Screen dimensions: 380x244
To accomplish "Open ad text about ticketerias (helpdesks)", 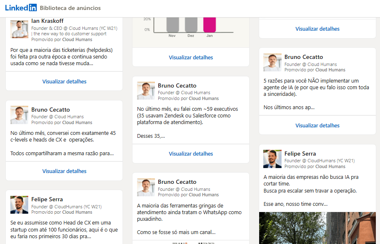I will point(61,56).
